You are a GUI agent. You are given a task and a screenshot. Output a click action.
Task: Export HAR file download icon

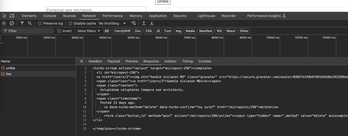click(151, 23)
